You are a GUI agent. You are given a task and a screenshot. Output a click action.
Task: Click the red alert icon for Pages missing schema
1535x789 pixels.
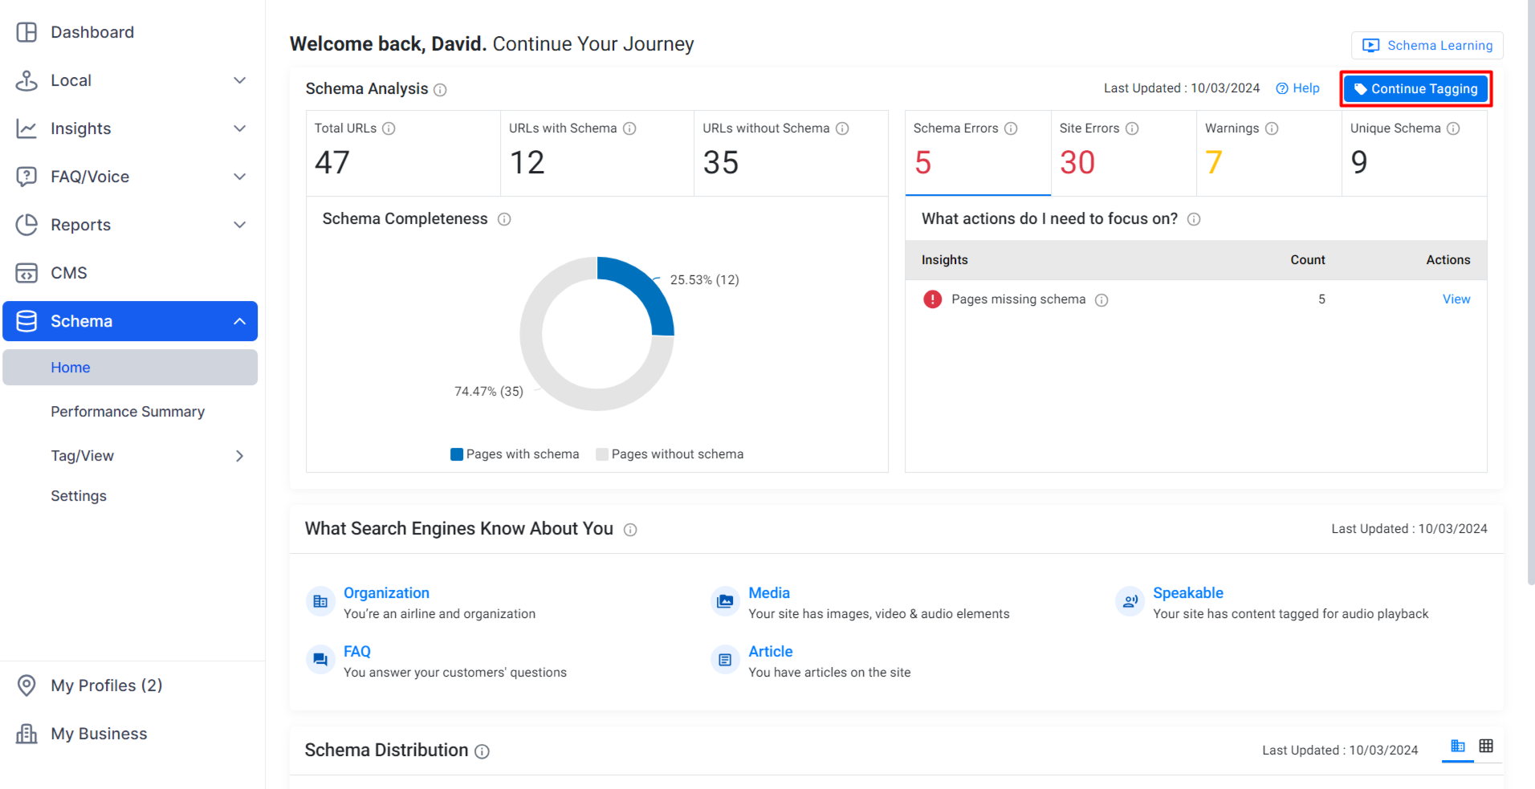pos(932,299)
